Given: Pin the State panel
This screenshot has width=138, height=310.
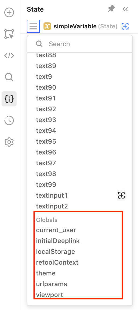Looking at the screenshot, I should (111, 9).
